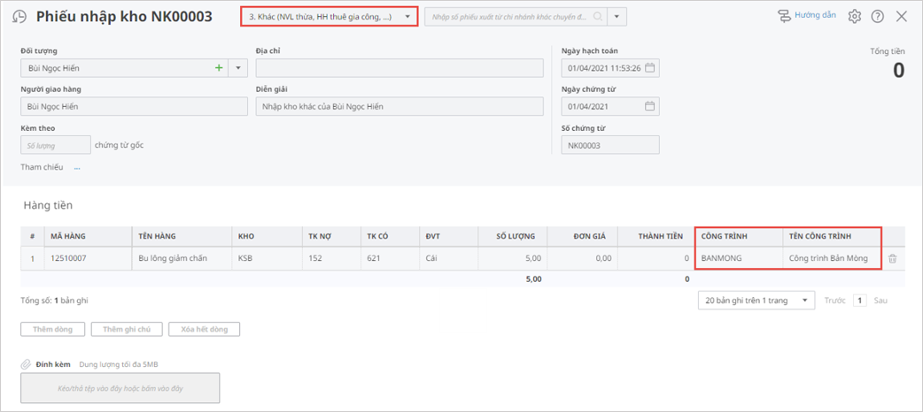Screen dimensions: 923x412
Task: Open the calendar for Ngày chứng từ
Action: pos(649,106)
